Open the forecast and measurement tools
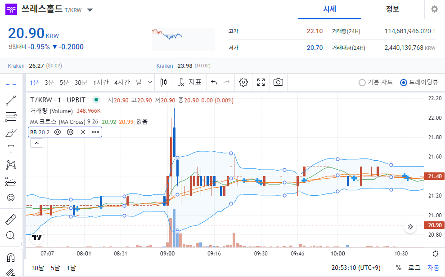The image size is (445, 277). tap(11, 181)
